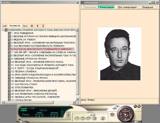Click the speaker volume icon in the player
160x123 pixels.
93,115
